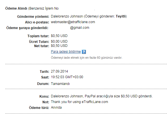Click the blue question mark help icon
The width and height of the screenshot is (167, 114).
84,52
